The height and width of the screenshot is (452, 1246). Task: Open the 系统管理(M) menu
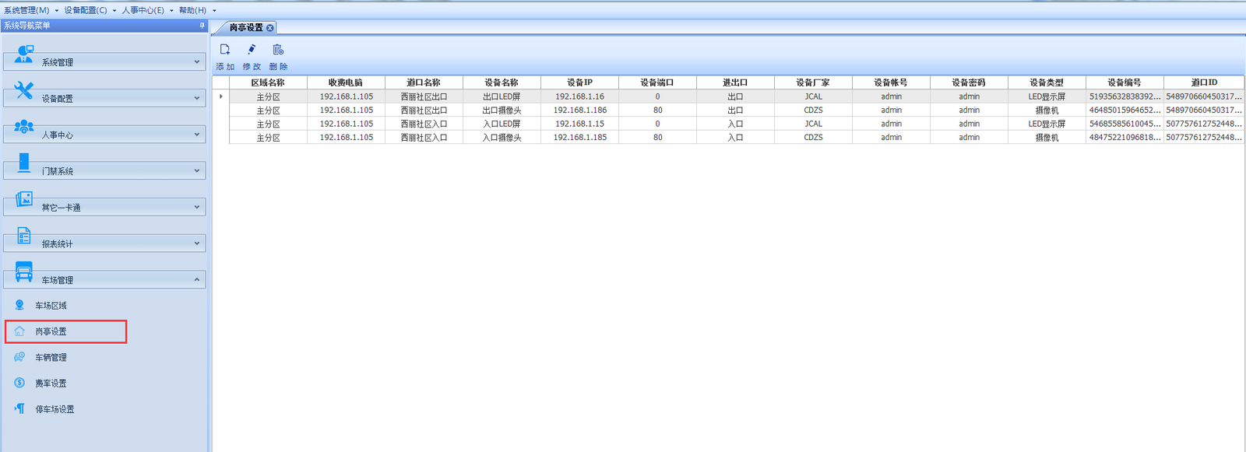26,10
